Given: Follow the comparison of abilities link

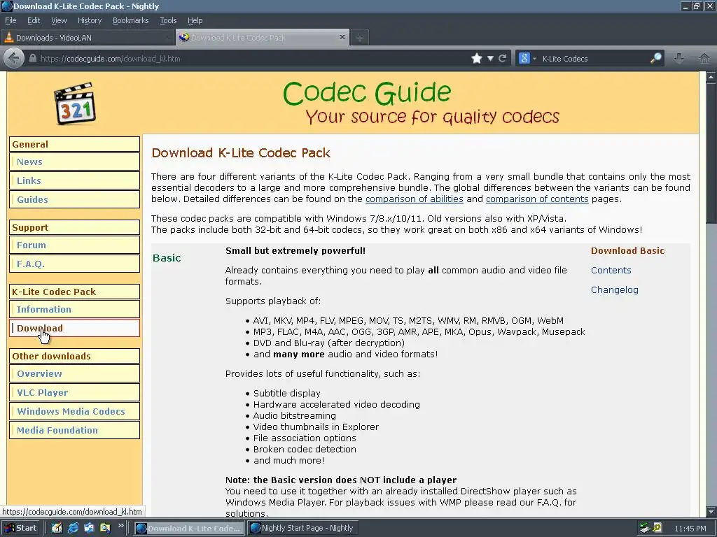Looking at the screenshot, I should coord(415,199).
